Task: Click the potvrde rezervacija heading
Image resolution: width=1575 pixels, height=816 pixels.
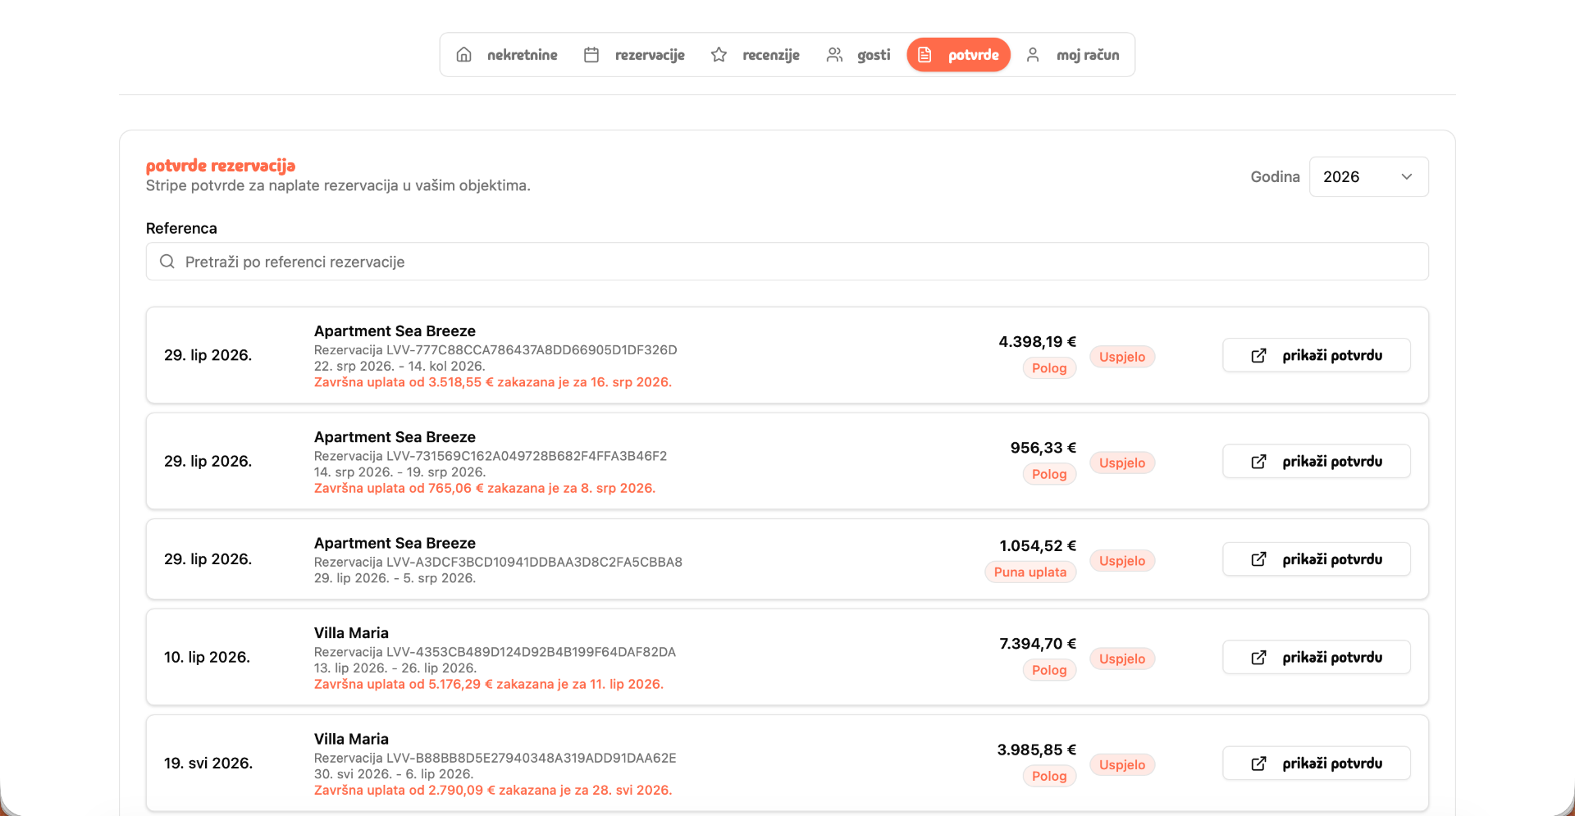Action: tap(221, 166)
